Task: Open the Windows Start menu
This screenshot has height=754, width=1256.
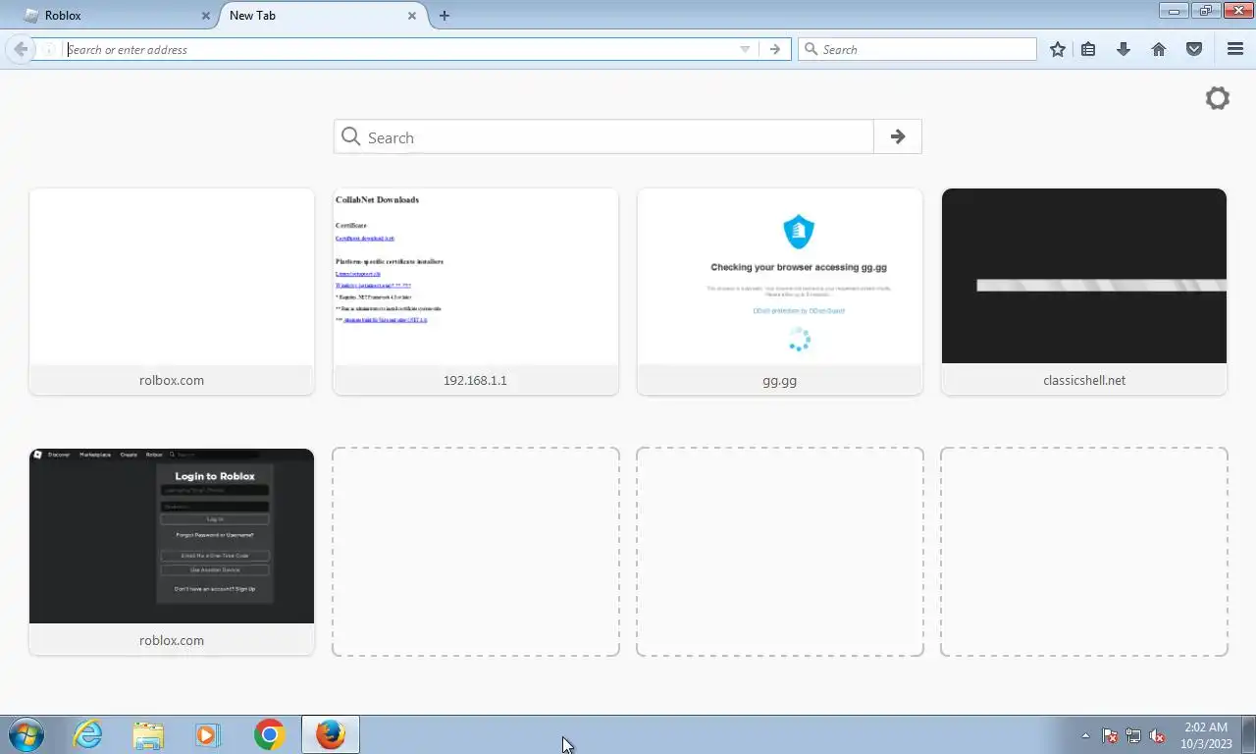Action: (26, 734)
